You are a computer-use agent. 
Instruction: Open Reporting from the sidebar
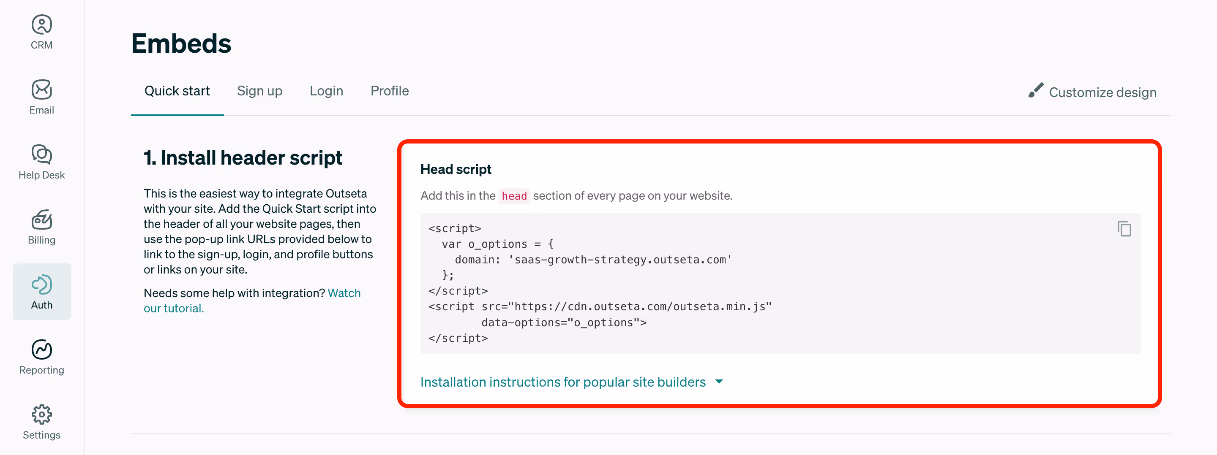pos(41,357)
